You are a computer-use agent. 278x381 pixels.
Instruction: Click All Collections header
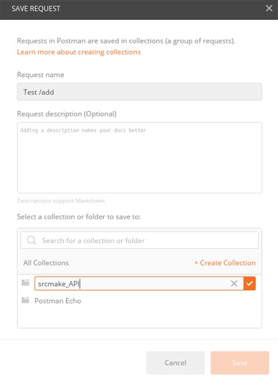pos(46,263)
